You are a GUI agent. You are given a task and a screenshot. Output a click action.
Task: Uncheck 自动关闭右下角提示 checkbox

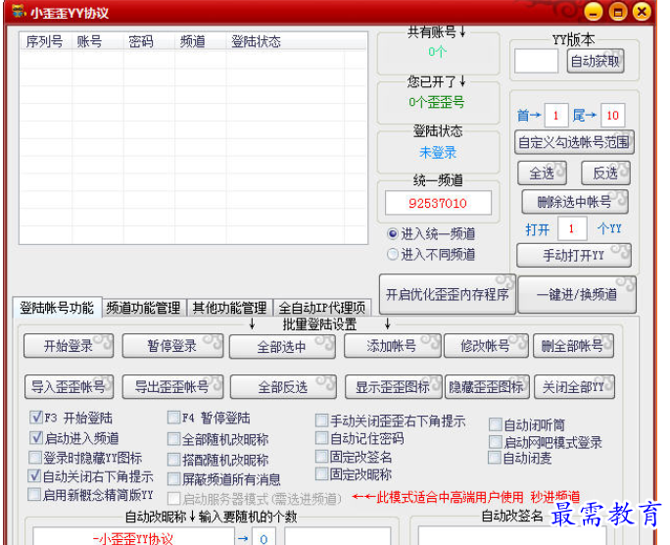click(x=35, y=475)
